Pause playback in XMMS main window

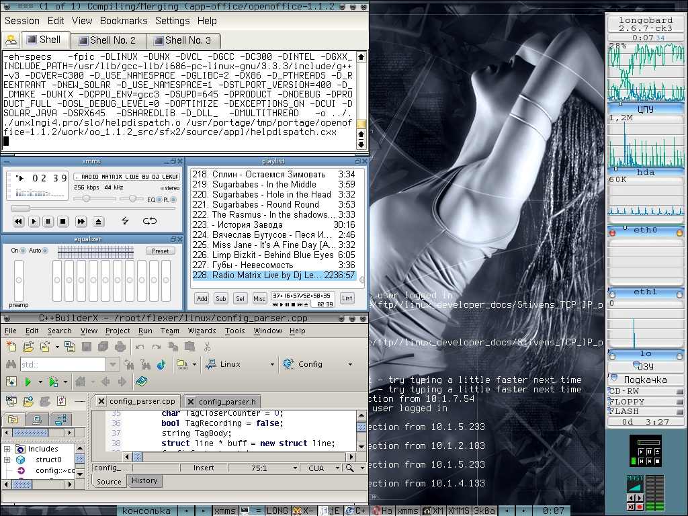[x=48, y=221]
